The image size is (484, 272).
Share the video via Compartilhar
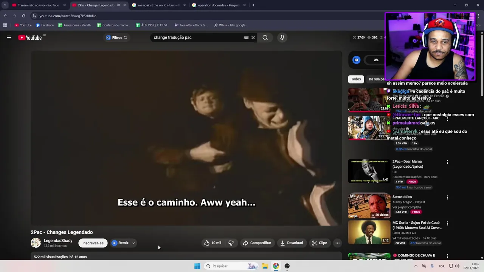point(257,243)
